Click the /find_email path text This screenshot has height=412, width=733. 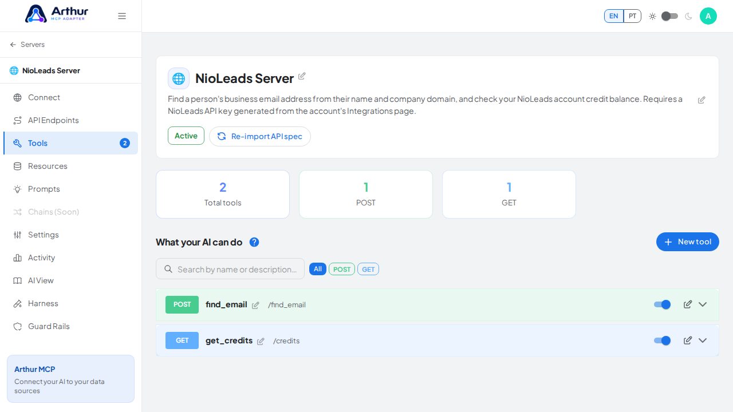click(287, 305)
